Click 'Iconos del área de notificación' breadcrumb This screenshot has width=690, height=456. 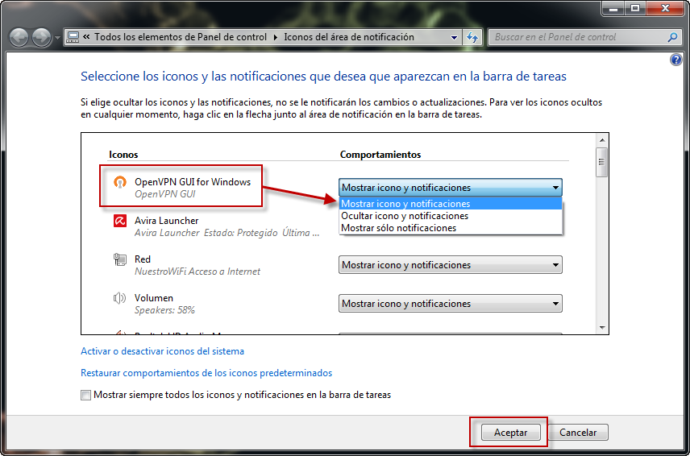tap(349, 37)
